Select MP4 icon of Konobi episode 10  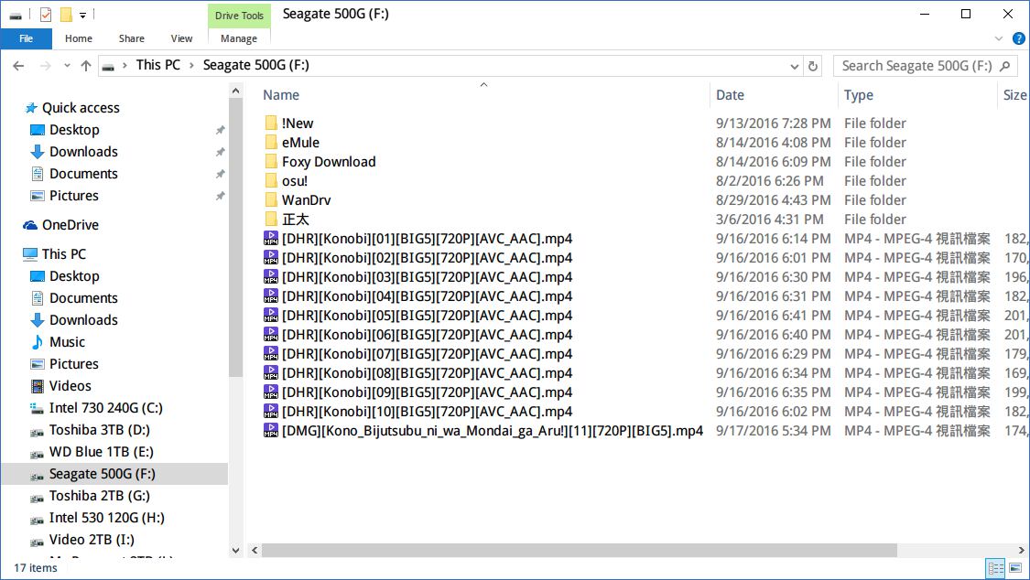pos(271,412)
